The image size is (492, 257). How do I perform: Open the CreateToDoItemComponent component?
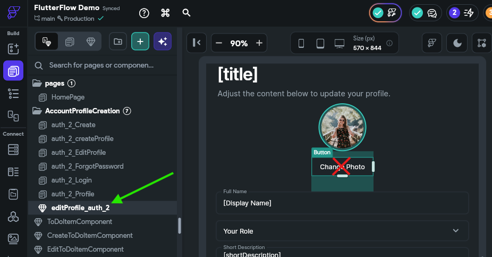coord(90,235)
